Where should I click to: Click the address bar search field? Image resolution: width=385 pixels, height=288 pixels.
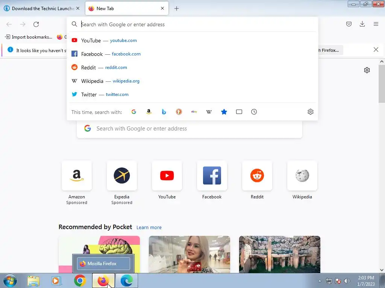[x=192, y=24]
